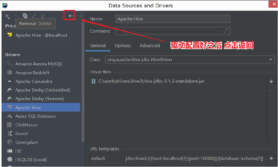
Task: Switch to the Options tab
Action: 123,46
